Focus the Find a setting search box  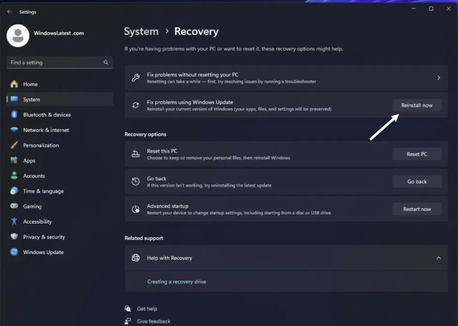point(60,62)
